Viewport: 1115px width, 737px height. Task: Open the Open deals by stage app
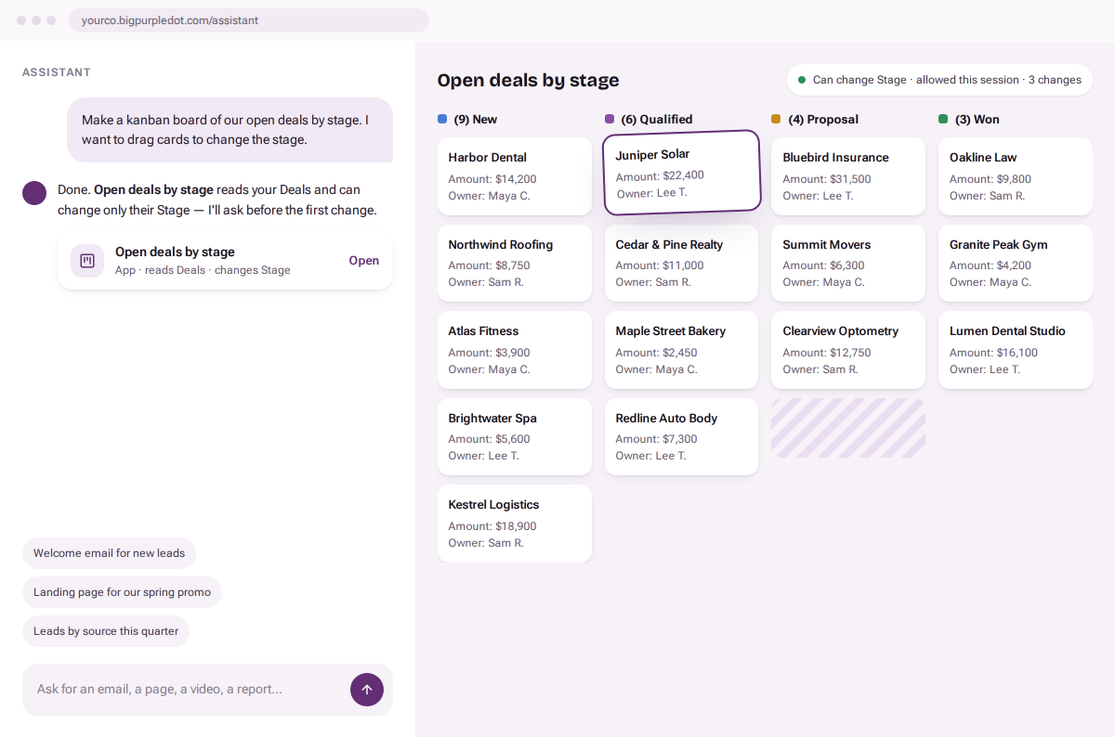(x=363, y=261)
